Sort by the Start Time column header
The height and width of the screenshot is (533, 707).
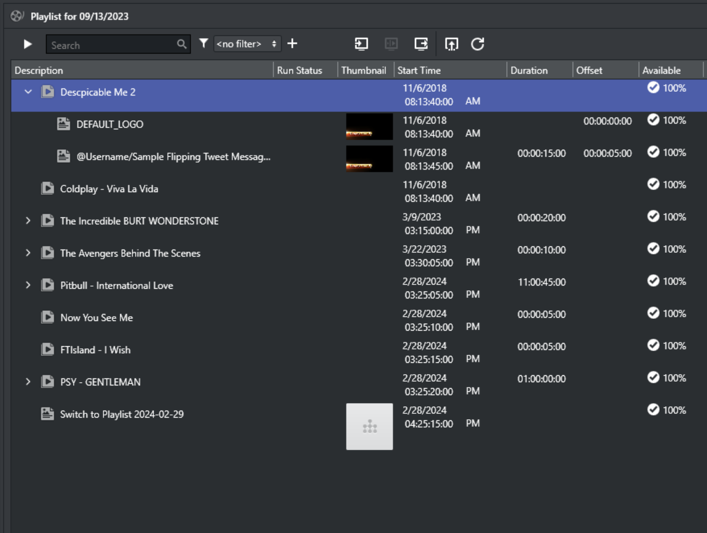click(419, 70)
